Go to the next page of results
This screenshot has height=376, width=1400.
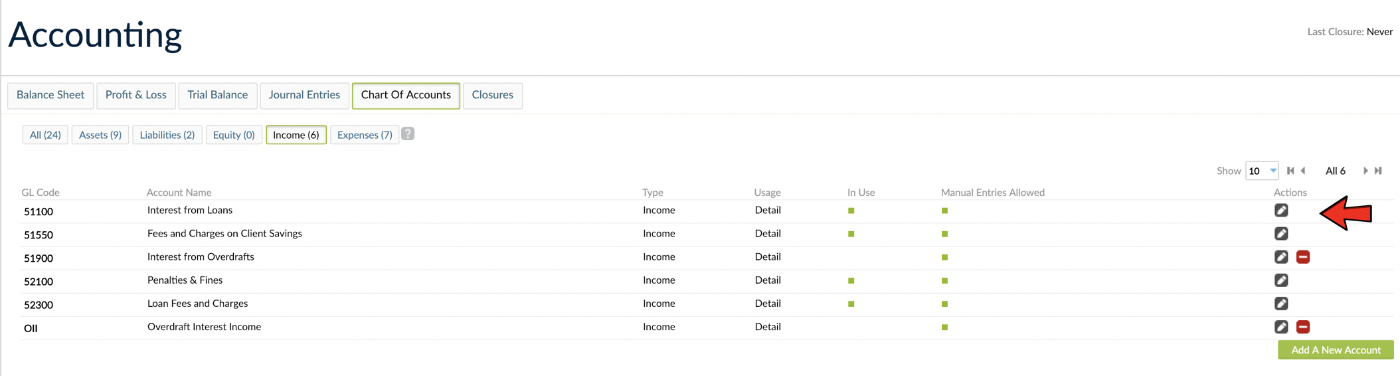1365,171
